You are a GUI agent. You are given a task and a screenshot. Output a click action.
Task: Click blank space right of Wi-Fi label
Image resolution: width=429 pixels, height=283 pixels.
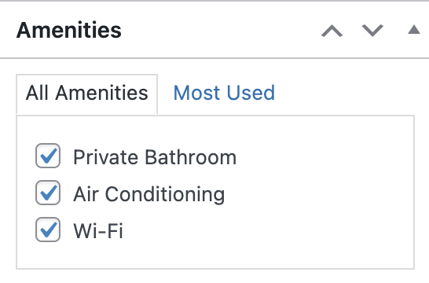tap(268, 231)
